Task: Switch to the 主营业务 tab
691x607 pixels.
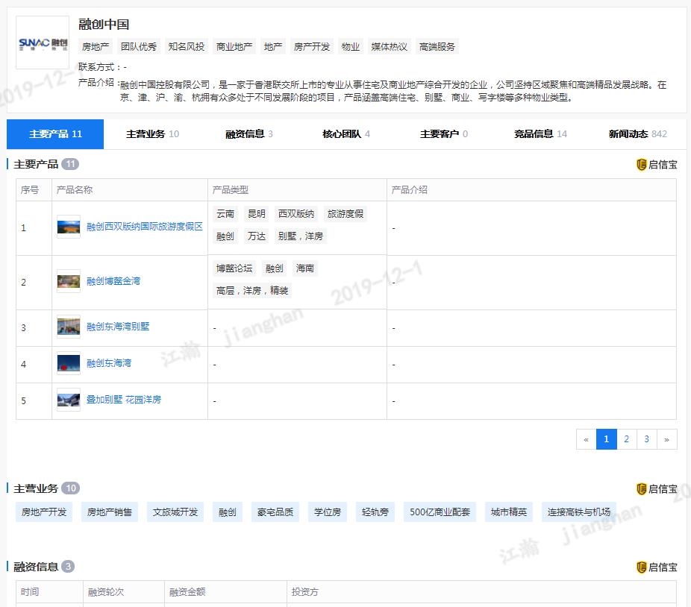Action: [152, 134]
